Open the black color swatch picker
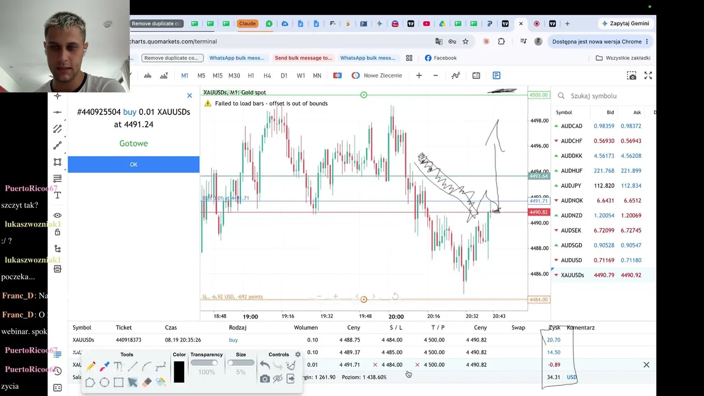Image resolution: width=704 pixels, height=396 pixels. tap(179, 372)
